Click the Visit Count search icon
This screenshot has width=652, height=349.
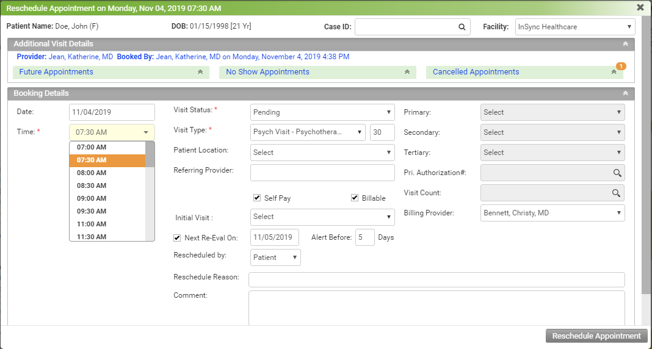[x=617, y=193]
